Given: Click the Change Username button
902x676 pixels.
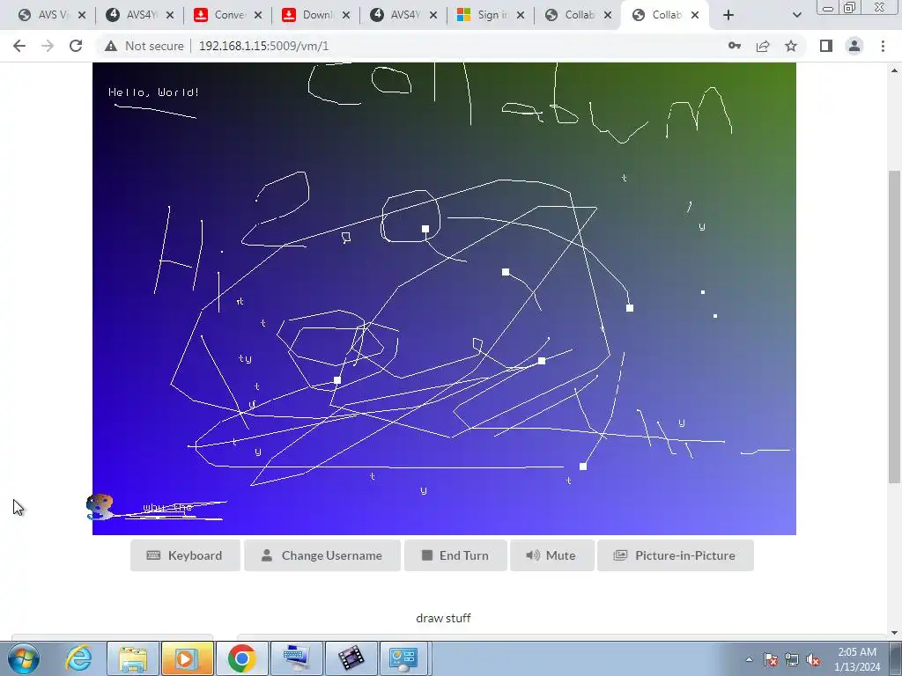Looking at the screenshot, I should click(322, 555).
